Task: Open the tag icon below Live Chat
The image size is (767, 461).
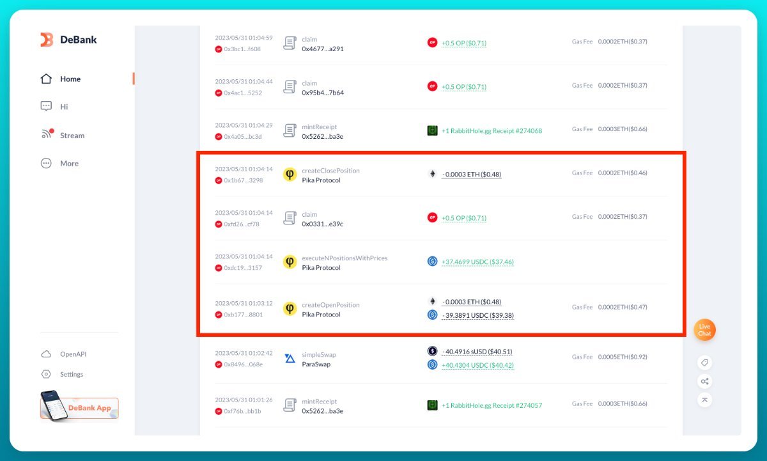Action: point(704,363)
